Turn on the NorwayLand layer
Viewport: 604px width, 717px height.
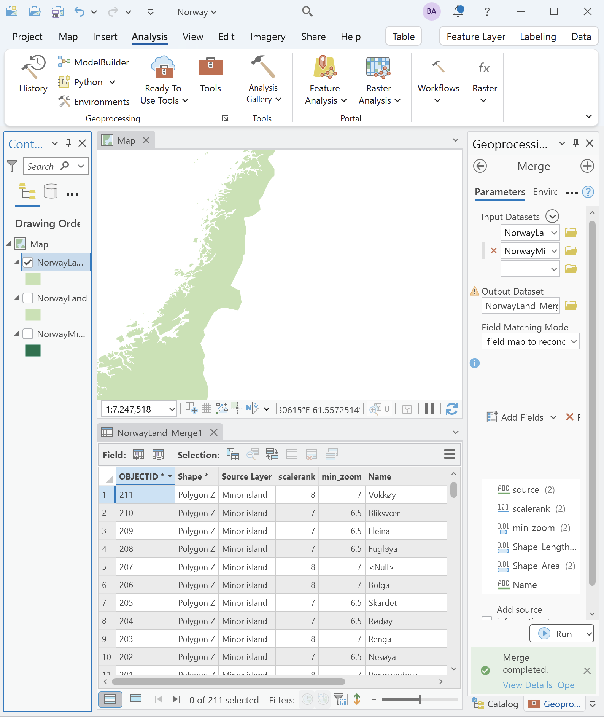click(x=28, y=298)
